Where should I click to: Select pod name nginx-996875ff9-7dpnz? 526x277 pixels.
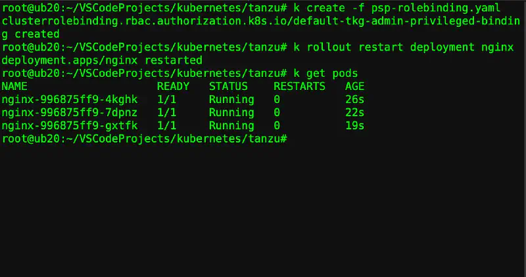point(70,112)
